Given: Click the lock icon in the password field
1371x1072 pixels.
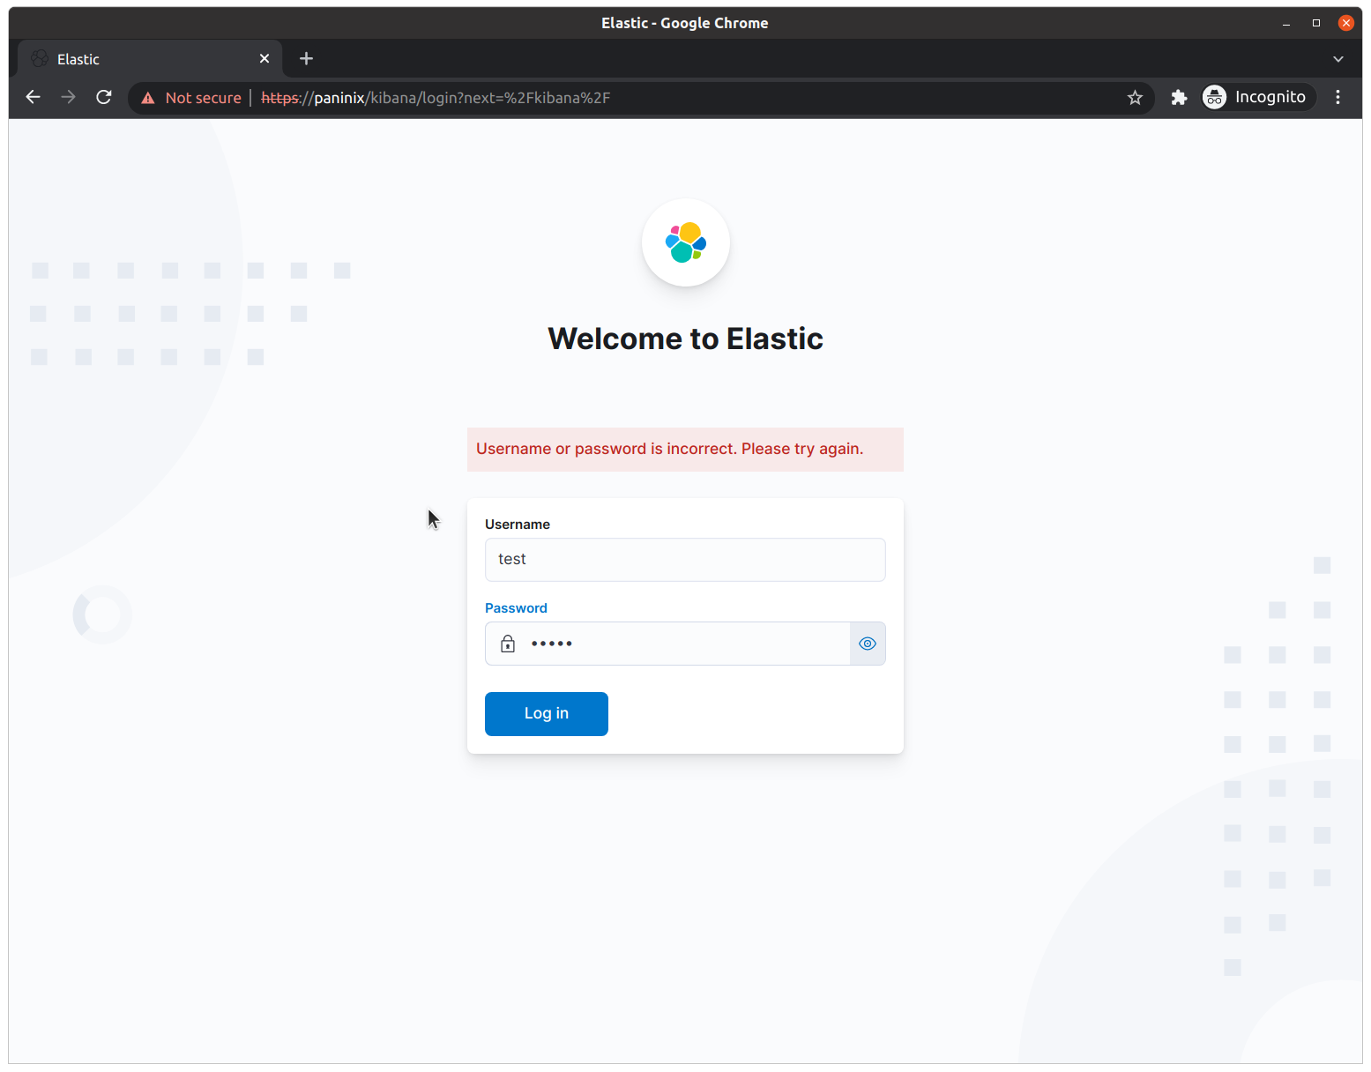Looking at the screenshot, I should 508,644.
